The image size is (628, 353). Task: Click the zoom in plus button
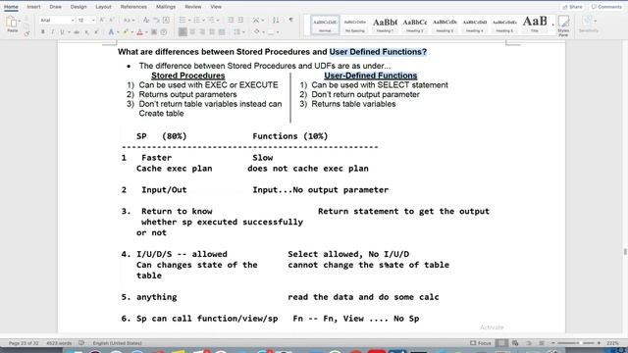click(x=599, y=343)
